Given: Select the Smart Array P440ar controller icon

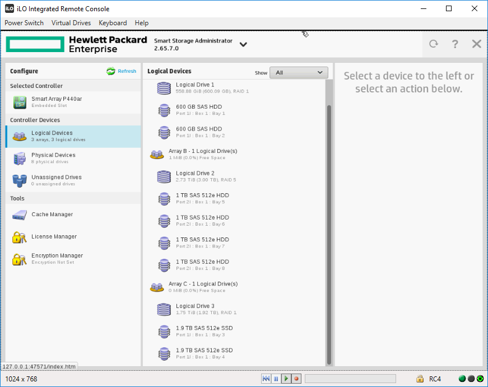Looking at the screenshot, I should [x=20, y=102].
